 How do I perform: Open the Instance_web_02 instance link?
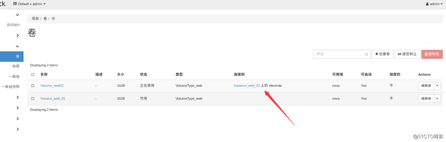(x=247, y=86)
